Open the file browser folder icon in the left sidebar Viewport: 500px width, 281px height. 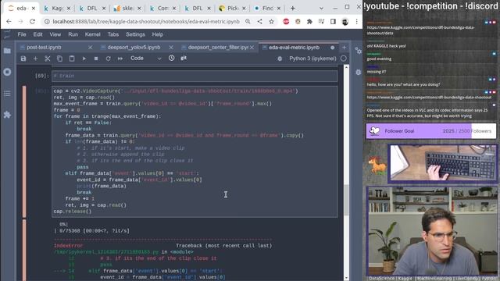(7, 51)
